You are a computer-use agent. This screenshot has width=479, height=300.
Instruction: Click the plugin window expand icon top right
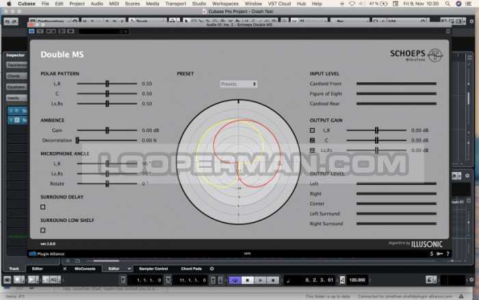pyautogui.click(x=448, y=32)
